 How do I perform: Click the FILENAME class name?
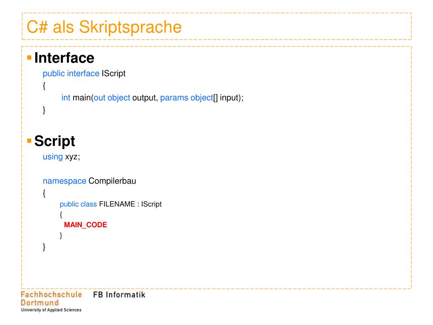click(117, 204)
